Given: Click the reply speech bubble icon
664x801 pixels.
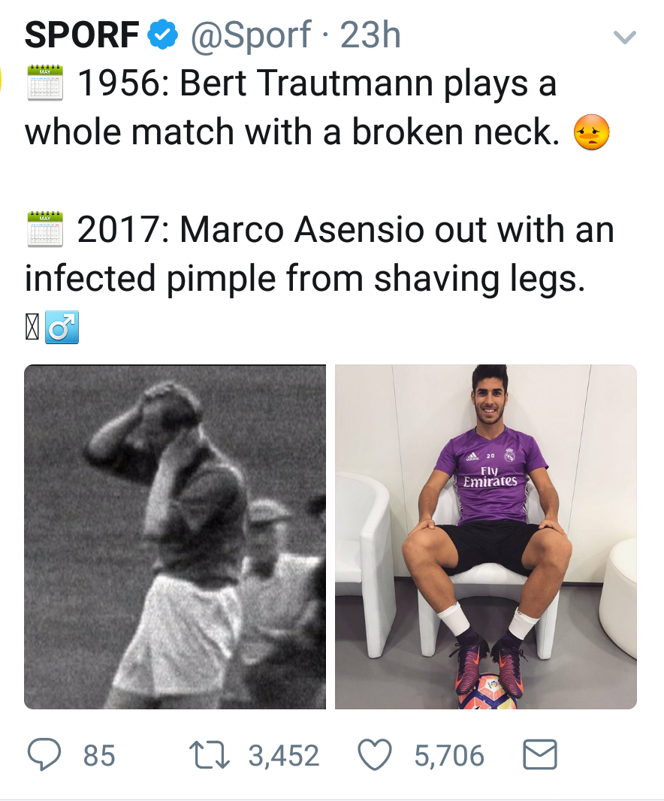Looking at the screenshot, I should pyautogui.click(x=44, y=755).
